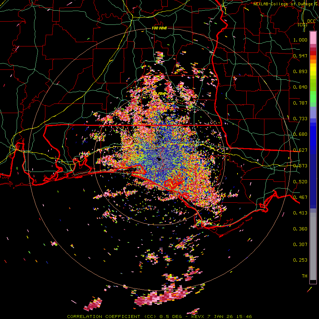The image size is (319, 319).
Task: Select the 0.680 scale value
Action: 300,134
